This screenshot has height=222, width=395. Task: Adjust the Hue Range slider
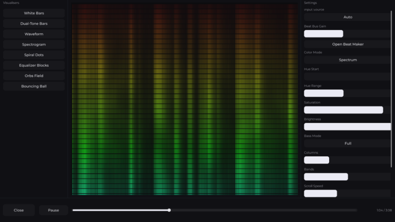pyautogui.click(x=347, y=93)
